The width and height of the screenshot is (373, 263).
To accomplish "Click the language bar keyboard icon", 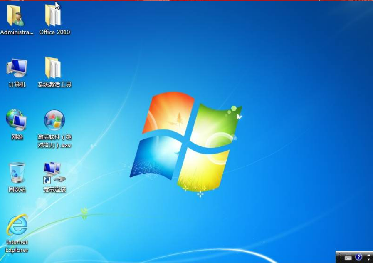I will 348,257.
